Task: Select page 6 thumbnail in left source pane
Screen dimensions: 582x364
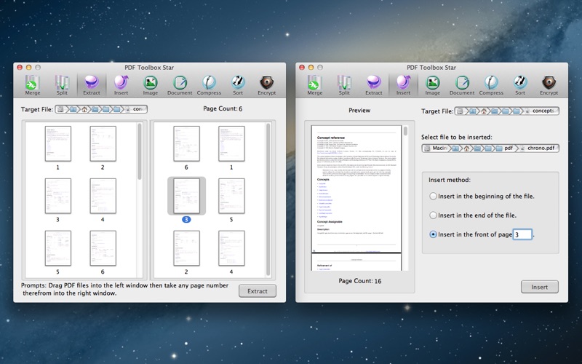Action: (x=103, y=248)
